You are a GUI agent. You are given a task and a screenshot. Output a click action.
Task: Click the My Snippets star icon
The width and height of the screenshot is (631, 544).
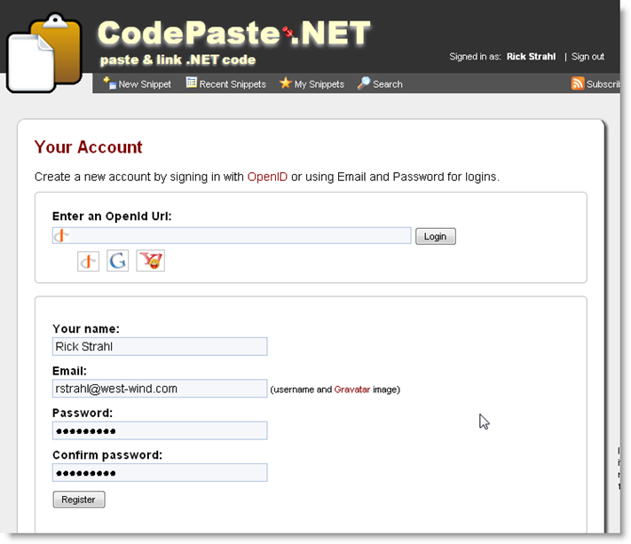tap(285, 83)
